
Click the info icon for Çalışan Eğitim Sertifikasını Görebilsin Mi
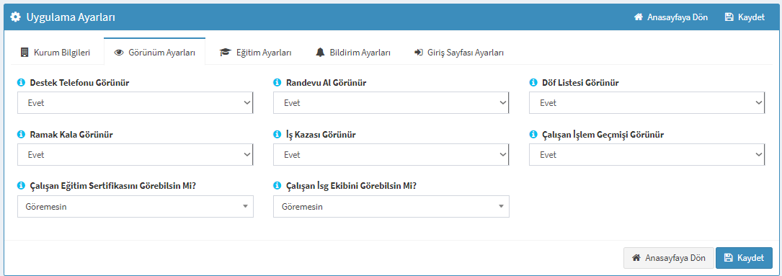[x=21, y=186]
